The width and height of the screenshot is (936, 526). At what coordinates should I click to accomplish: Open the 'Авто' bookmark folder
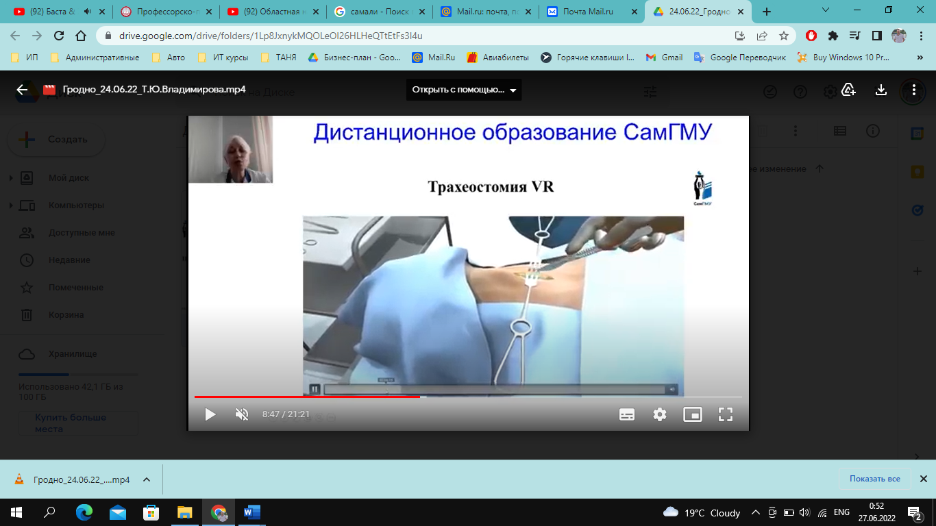tap(168, 58)
